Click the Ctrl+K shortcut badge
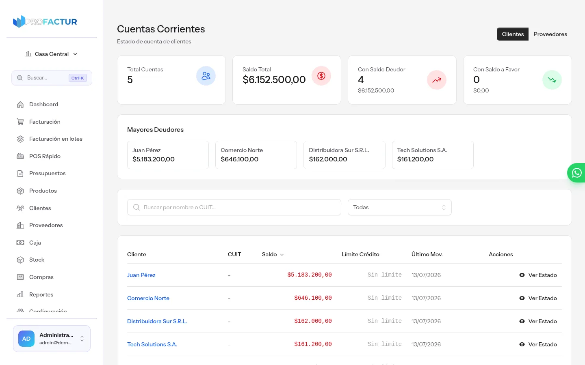The image size is (585, 365). click(x=78, y=78)
